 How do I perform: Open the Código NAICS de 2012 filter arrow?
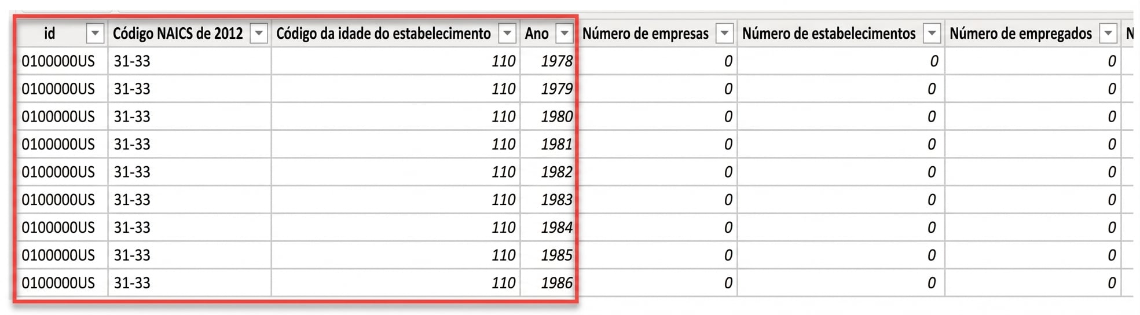click(259, 34)
